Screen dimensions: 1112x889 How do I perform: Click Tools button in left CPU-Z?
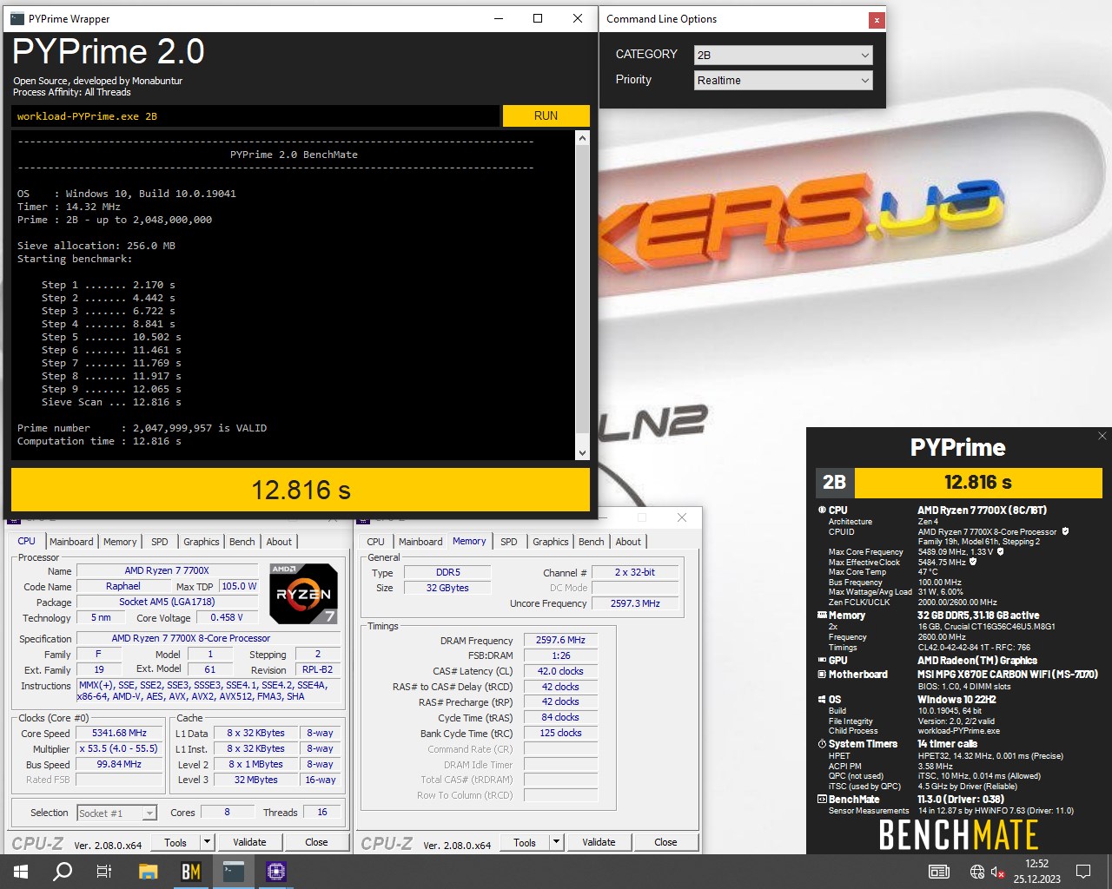175,842
